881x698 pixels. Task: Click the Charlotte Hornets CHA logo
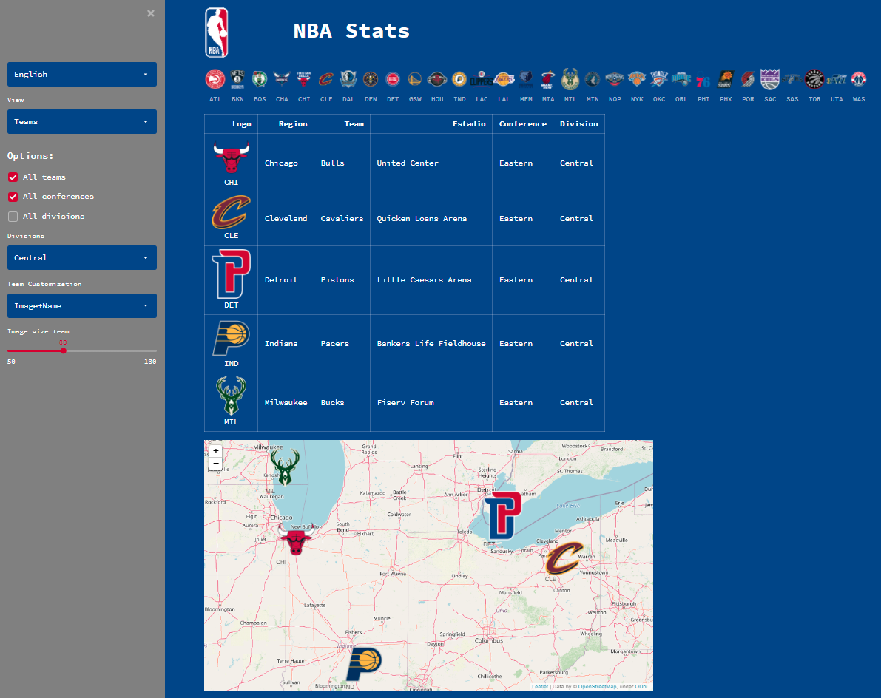coord(282,80)
